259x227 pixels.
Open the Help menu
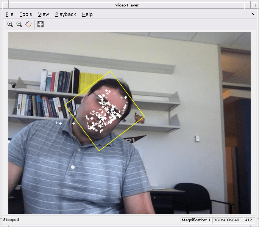tap(87, 14)
